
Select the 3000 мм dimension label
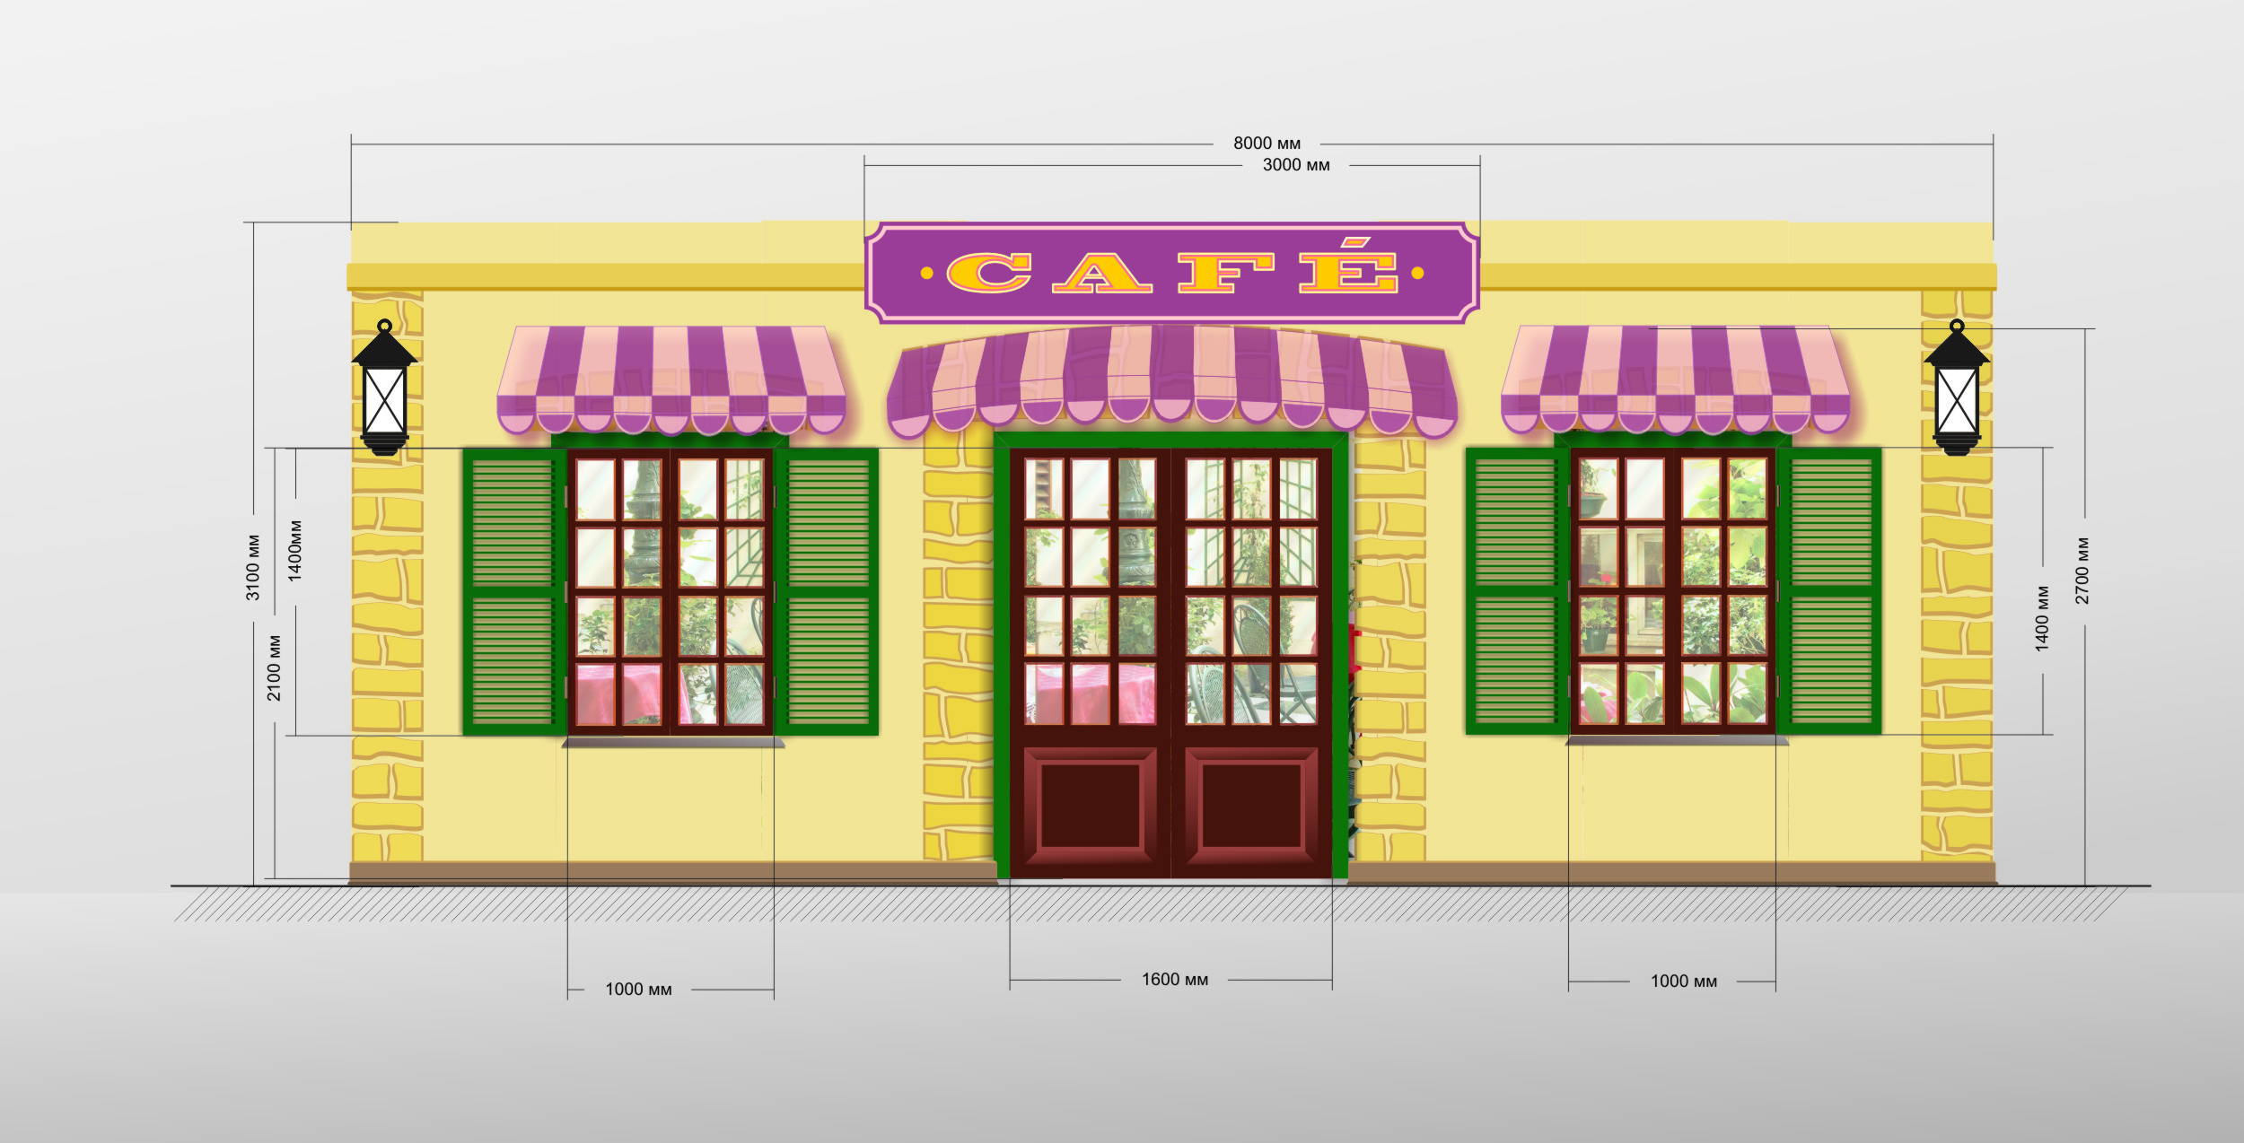(1296, 165)
